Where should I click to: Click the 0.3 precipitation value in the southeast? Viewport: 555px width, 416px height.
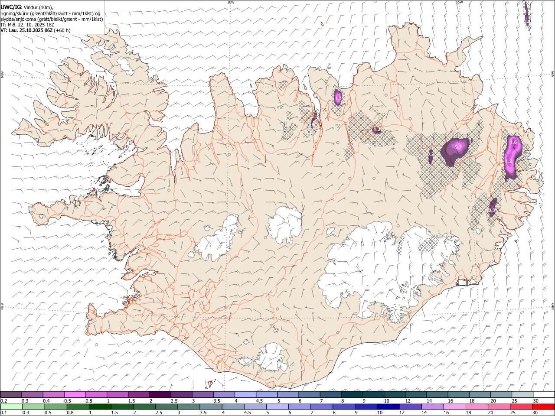pos(492,211)
